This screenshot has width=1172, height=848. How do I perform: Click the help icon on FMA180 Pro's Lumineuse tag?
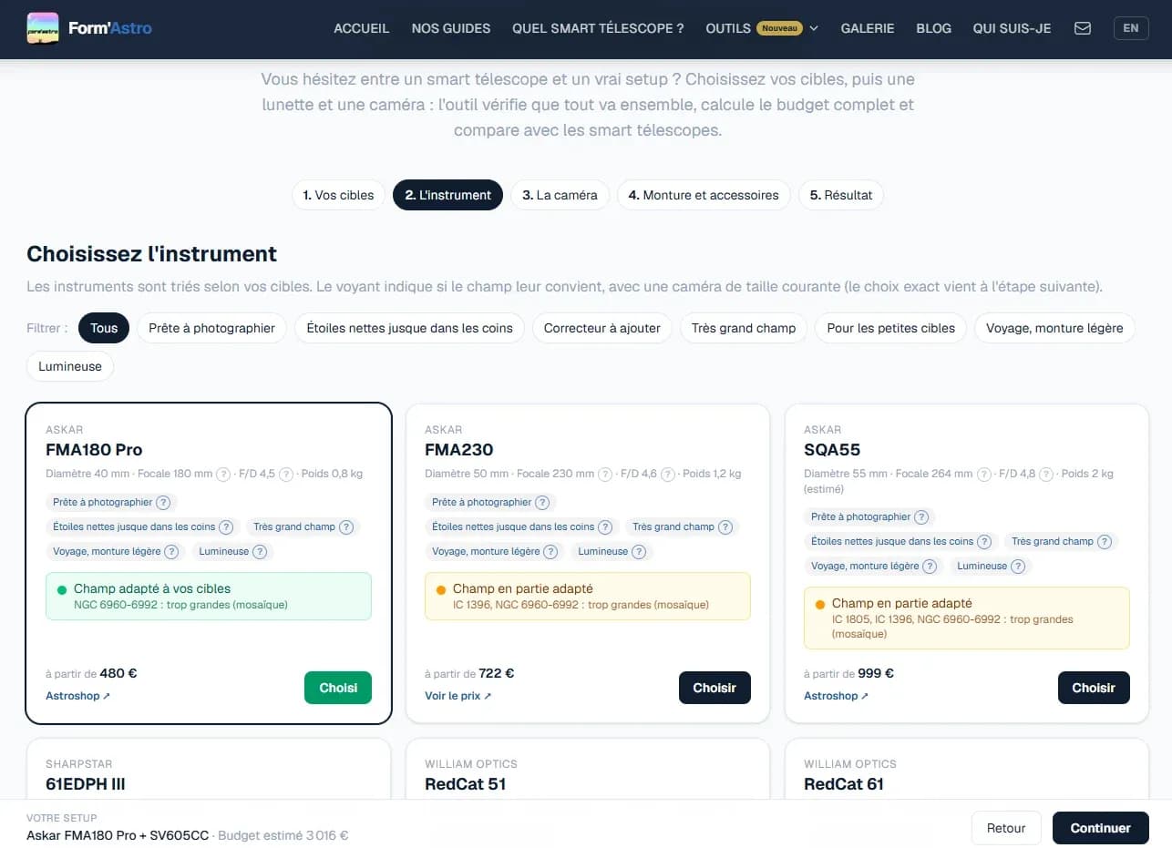click(x=260, y=551)
